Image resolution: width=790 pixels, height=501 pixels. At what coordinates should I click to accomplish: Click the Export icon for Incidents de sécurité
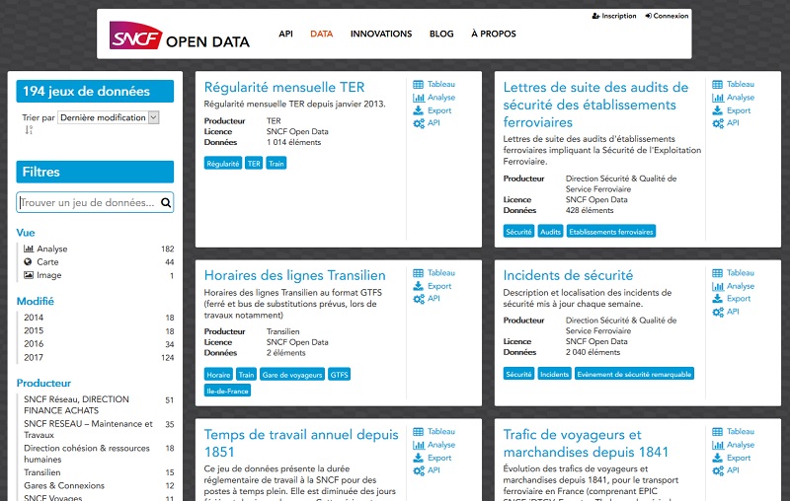[x=718, y=299]
